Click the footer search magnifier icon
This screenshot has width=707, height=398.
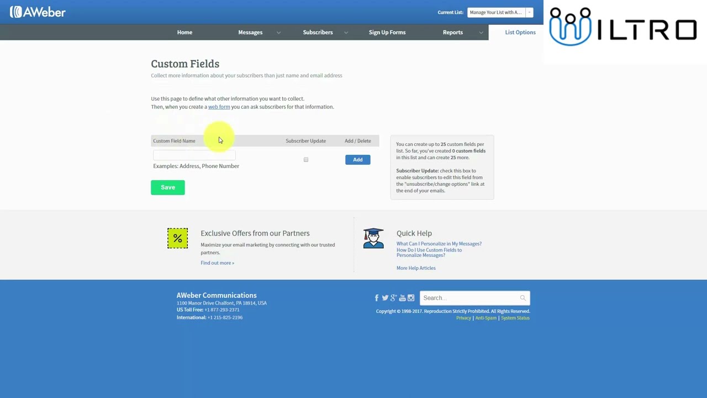coord(523,298)
